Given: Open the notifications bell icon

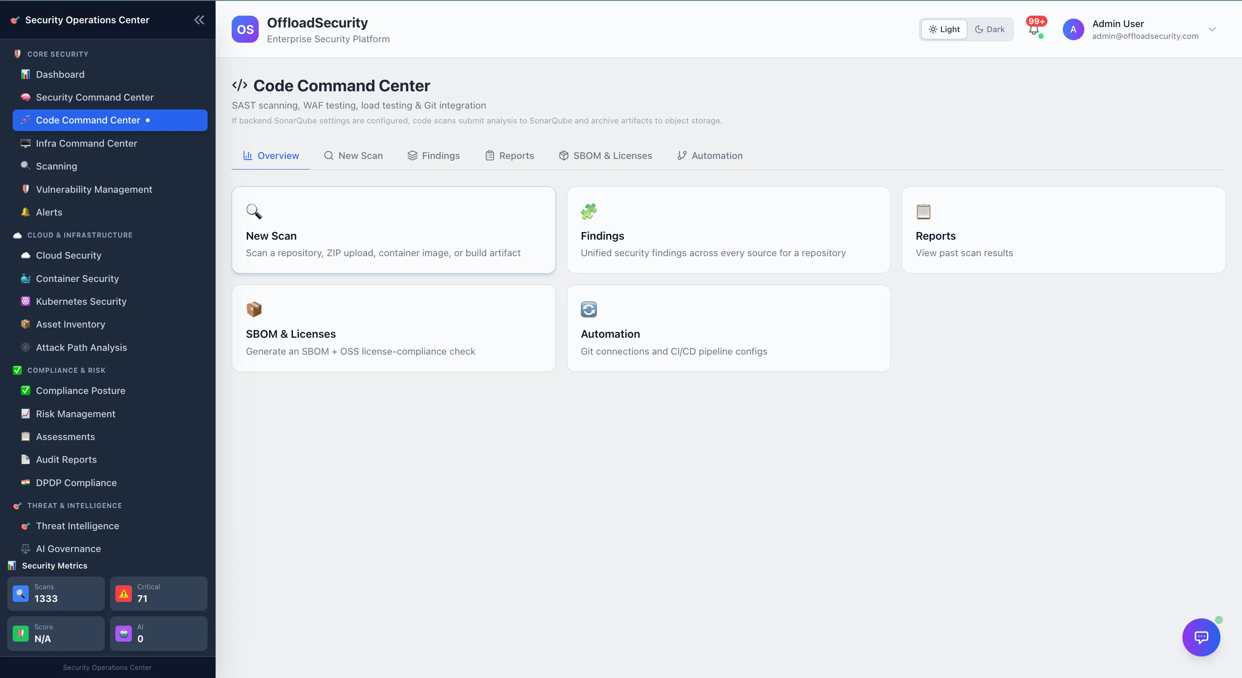Looking at the screenshot, I should [1034, 30].
